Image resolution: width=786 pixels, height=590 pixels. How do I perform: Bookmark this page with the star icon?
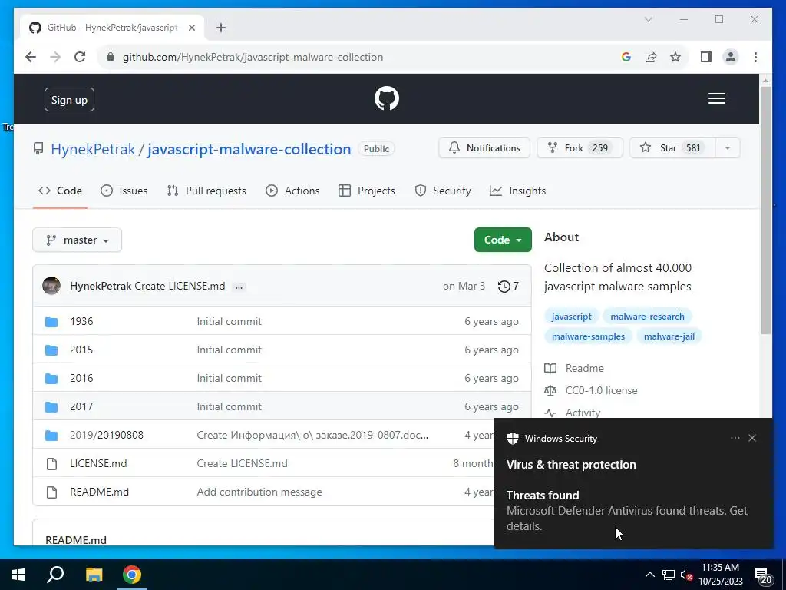click(x=675, y=57)
